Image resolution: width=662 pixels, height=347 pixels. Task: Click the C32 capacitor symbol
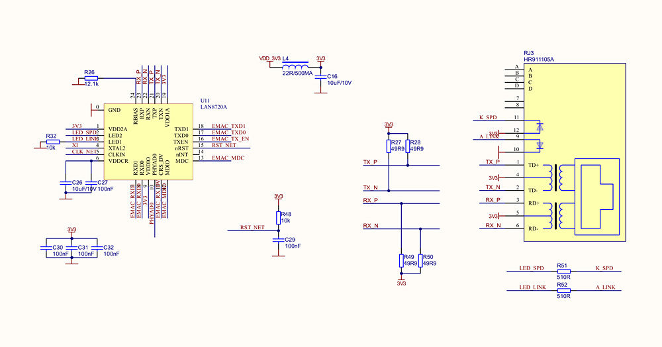point(97,248)
